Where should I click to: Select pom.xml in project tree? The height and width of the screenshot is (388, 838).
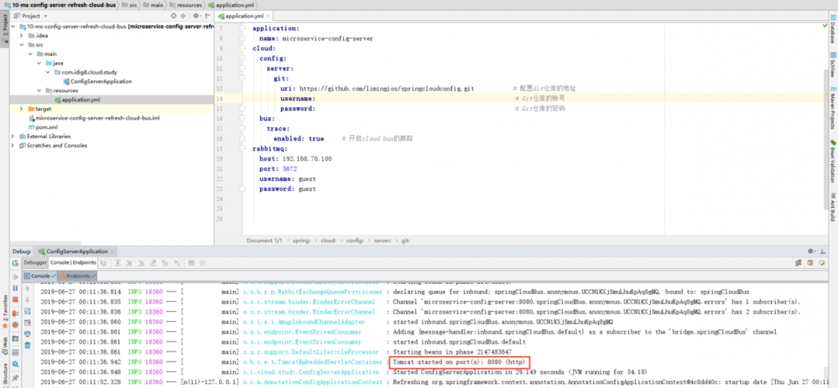click(x=43, y=127)
